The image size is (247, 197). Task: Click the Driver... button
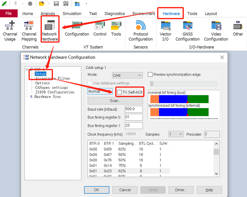click(181, 190)
